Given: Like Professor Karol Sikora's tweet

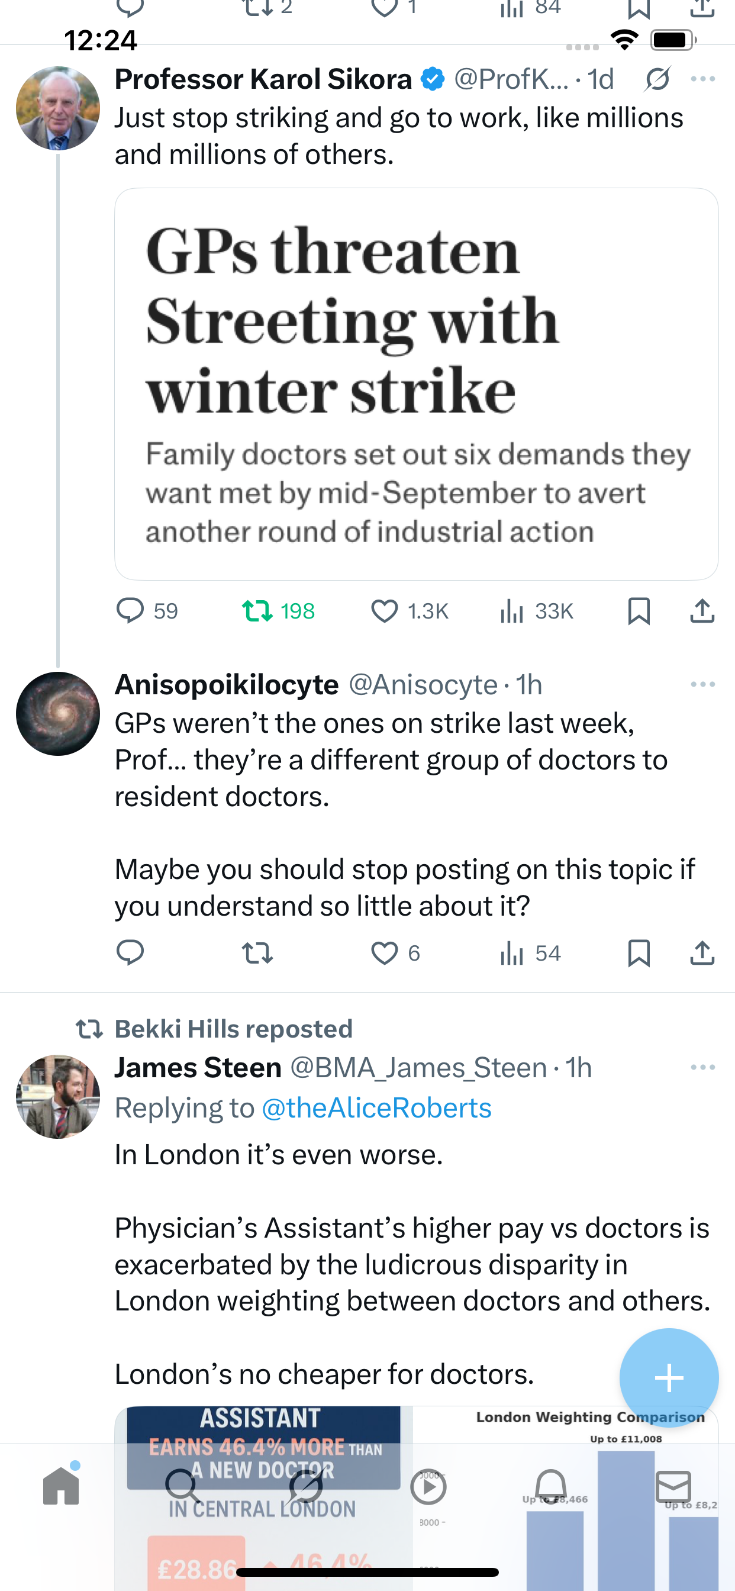Looking at the screenshot, I should pyautogui.click(x=384, y=611).
